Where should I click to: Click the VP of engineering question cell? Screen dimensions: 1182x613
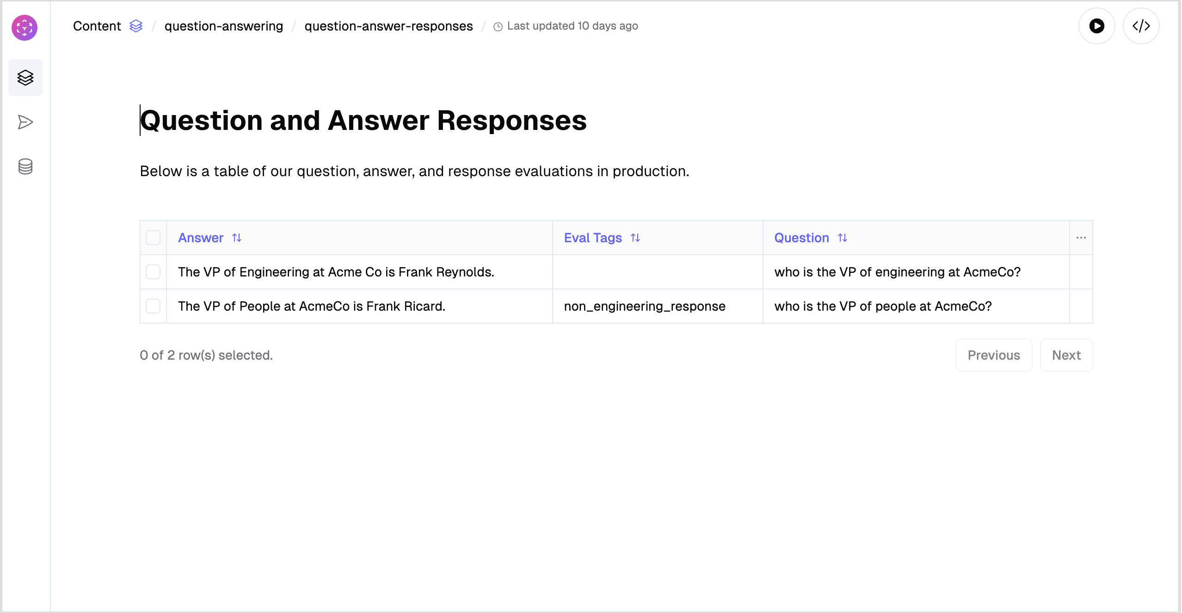click(916, 272)
